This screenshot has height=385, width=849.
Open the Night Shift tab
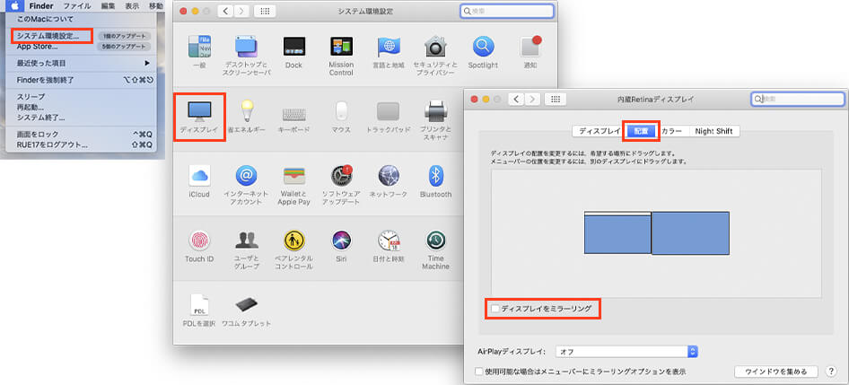[x=714, y=131]
